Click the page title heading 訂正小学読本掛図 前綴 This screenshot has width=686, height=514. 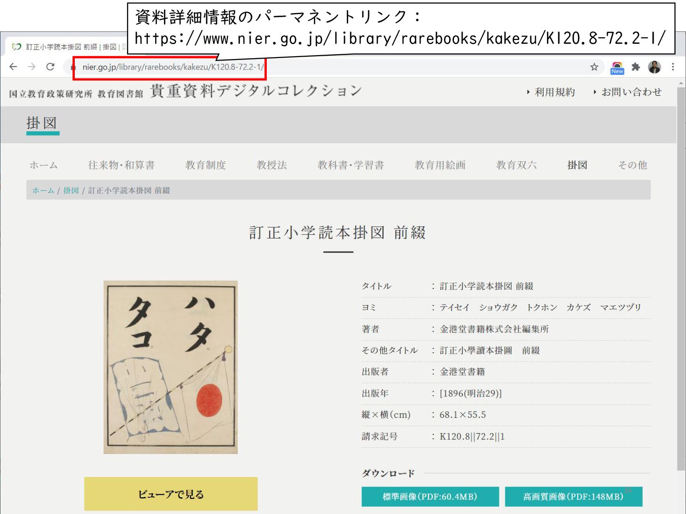[338, 233]
